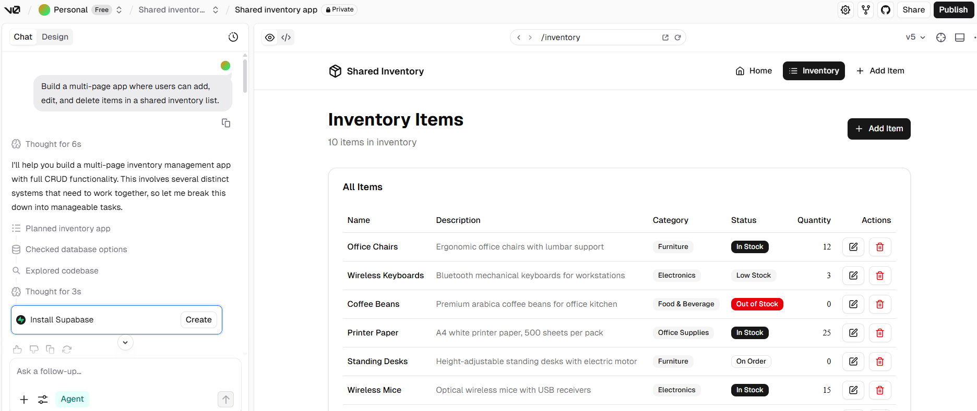This screenshot has height=411, width=977.
Task: Switch to preview eye view
Action: pos(270,38)
